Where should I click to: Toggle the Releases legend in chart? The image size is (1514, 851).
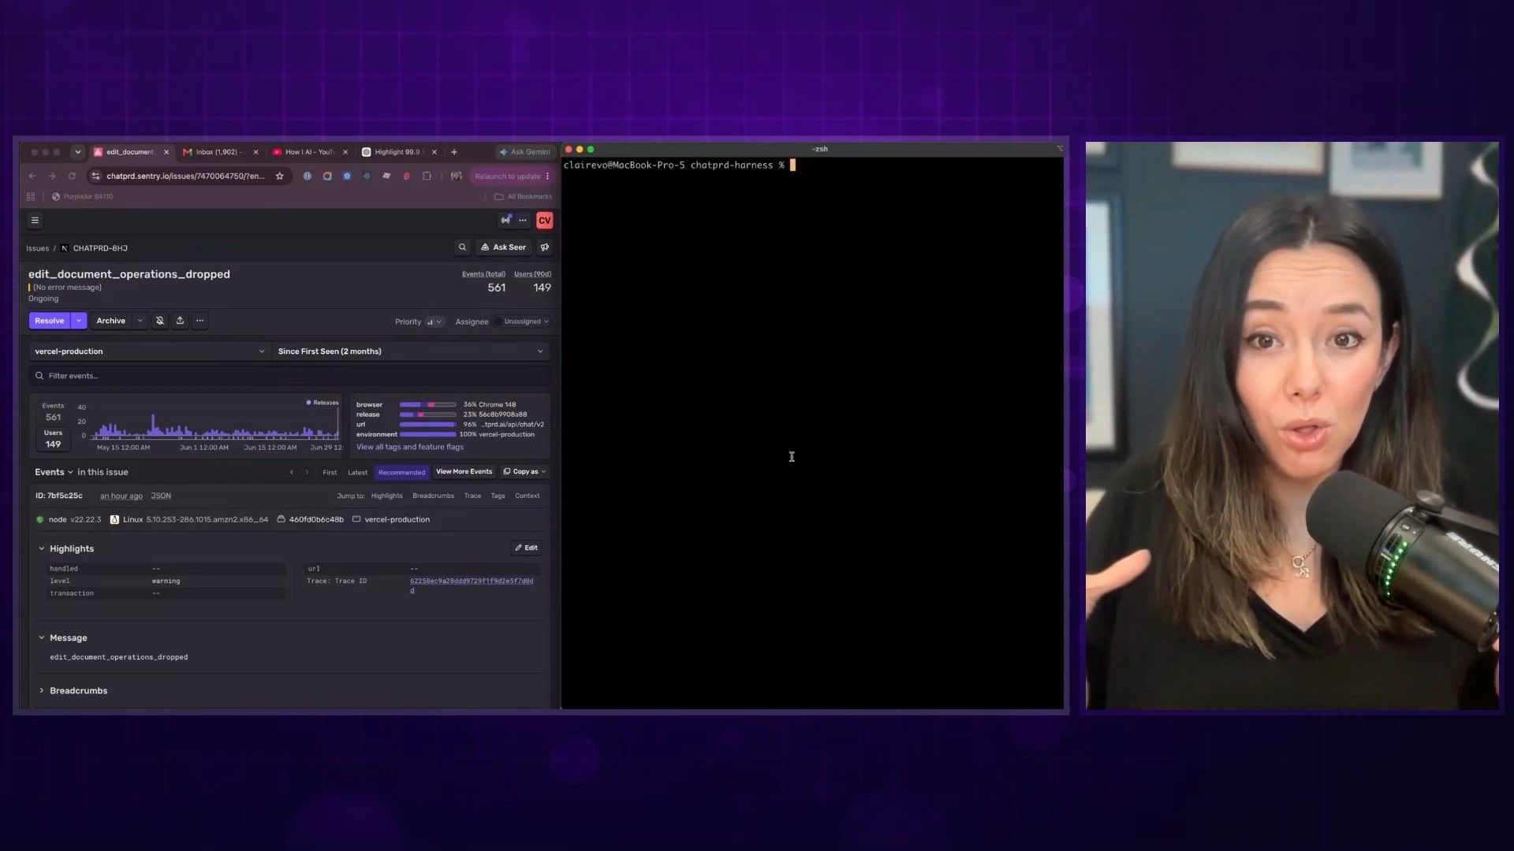click(323, 403)
